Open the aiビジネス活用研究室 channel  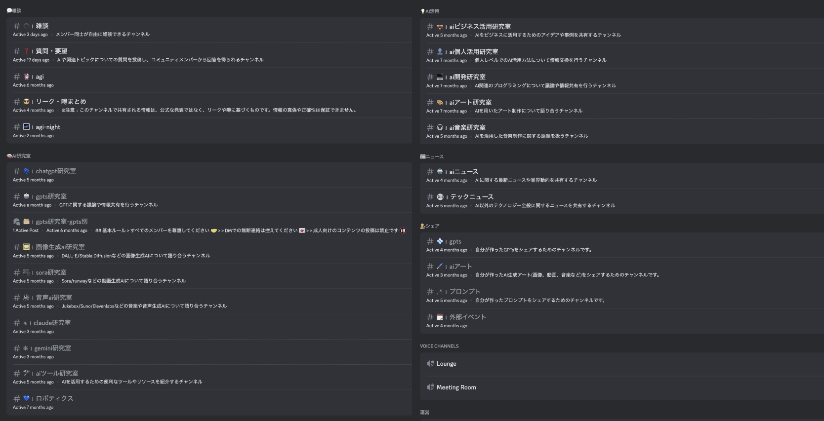click(x=480, y=27)
